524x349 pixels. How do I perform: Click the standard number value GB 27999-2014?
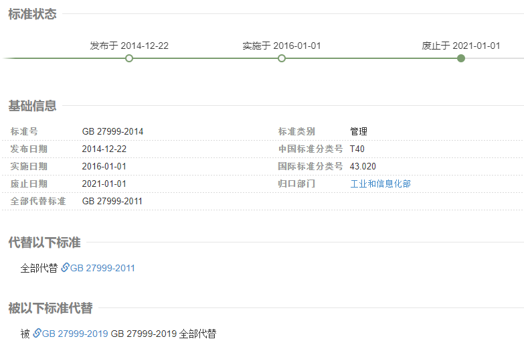tap(112, 131)
